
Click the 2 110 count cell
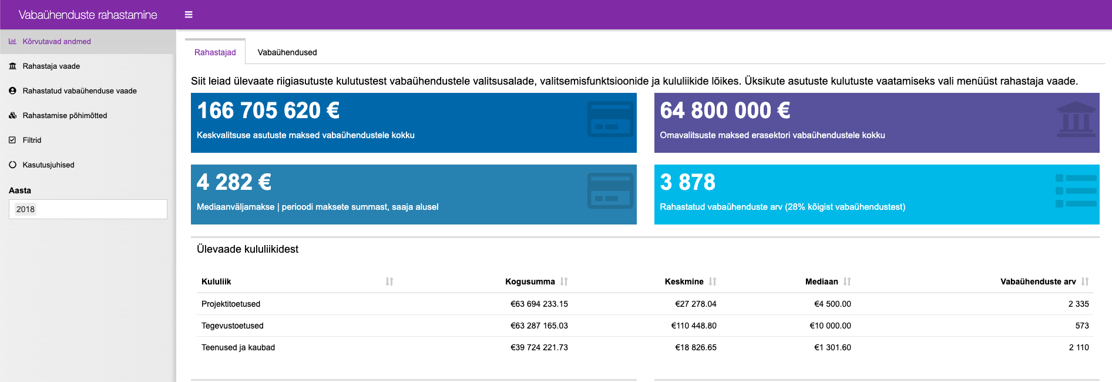coord(1079,347)
